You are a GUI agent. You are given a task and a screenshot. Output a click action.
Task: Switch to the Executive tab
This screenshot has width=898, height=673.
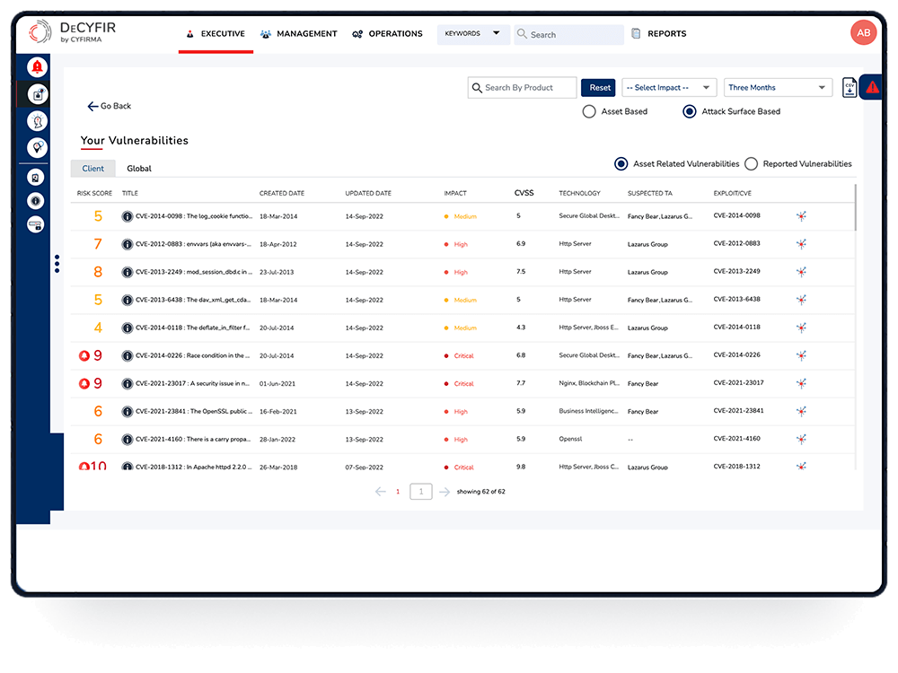(216, 34)
